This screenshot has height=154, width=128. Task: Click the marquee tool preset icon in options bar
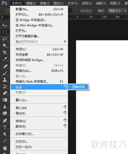coord(8,11)
